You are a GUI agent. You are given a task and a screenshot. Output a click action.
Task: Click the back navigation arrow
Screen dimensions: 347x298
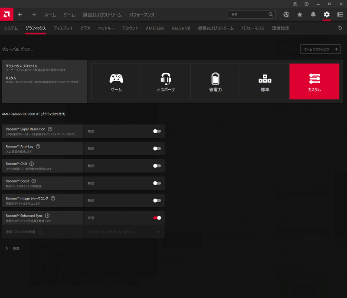click(20, 14)
